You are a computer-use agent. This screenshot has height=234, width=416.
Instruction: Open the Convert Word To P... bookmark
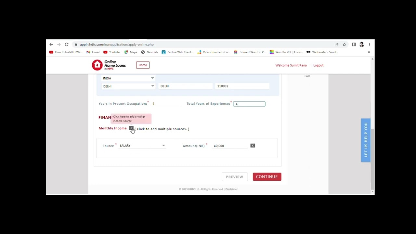point(250,52)
